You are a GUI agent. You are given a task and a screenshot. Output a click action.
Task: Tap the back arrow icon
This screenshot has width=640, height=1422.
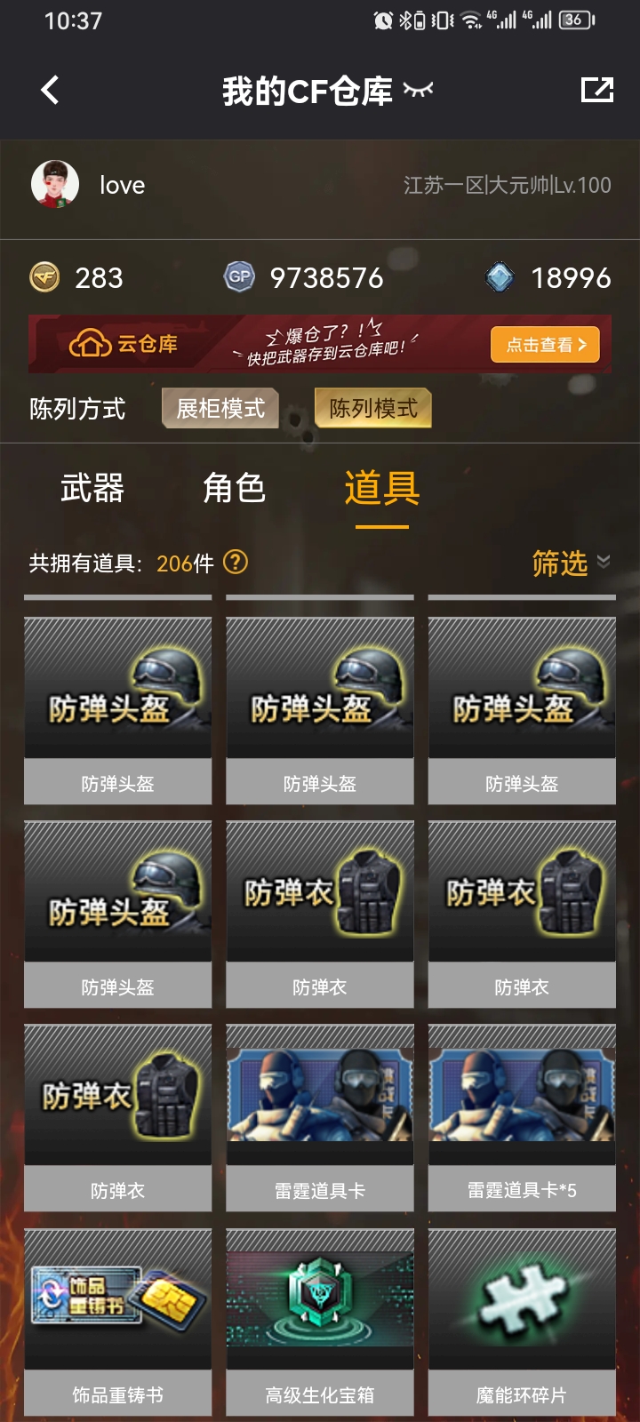click(x=51, y=90)
